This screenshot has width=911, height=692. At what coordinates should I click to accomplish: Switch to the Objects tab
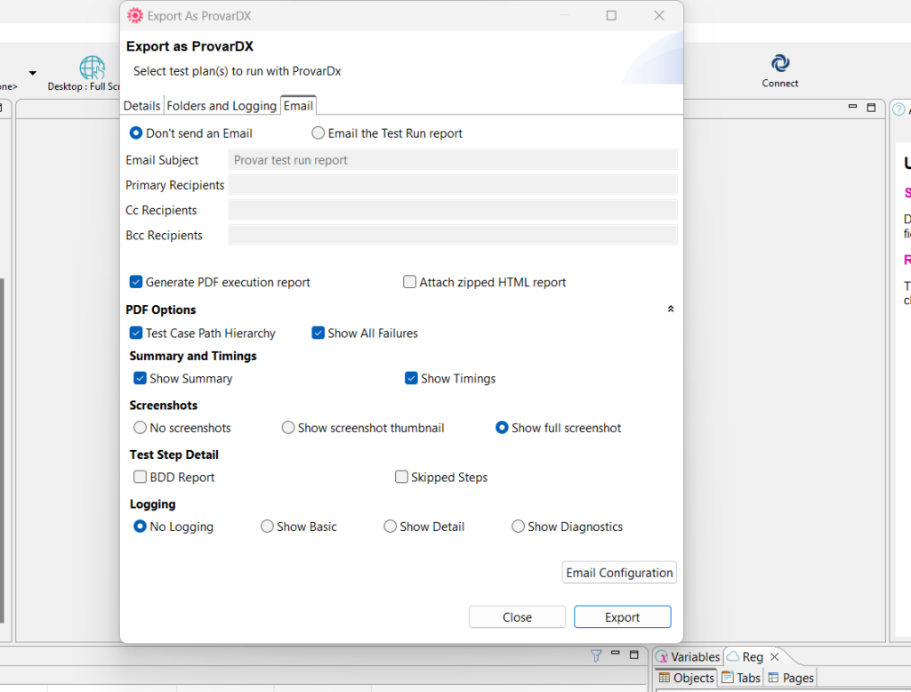click(x=687, y=678)
